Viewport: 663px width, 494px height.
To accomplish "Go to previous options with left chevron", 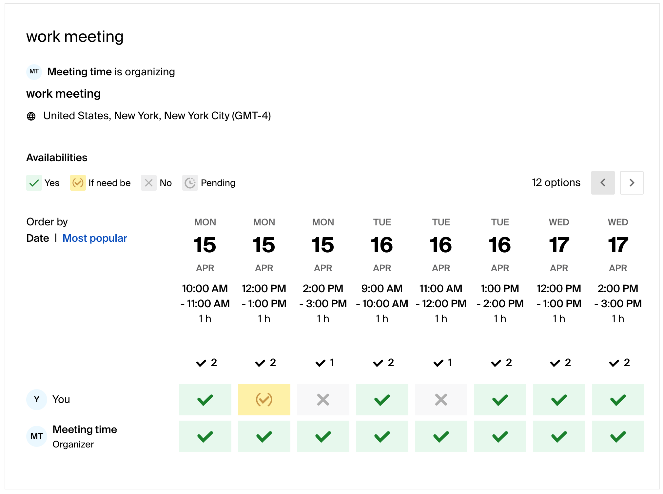I will pos(603,183).
